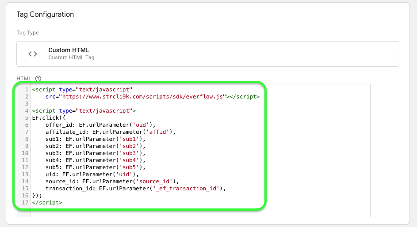Click the transaction_id '_ef_transaction_id' line
Image resolution: width=417 pixels, height=227 pixels.
pos(136,189)
